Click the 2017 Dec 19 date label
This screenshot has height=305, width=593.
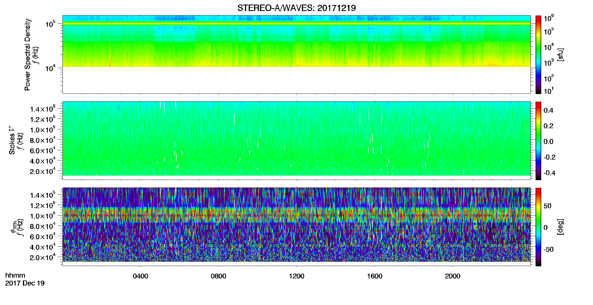25,283
